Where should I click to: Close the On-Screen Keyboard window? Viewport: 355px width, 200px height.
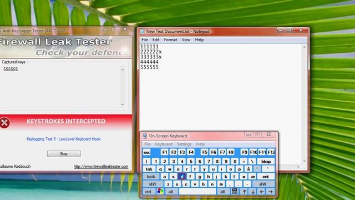coord(268,134)
